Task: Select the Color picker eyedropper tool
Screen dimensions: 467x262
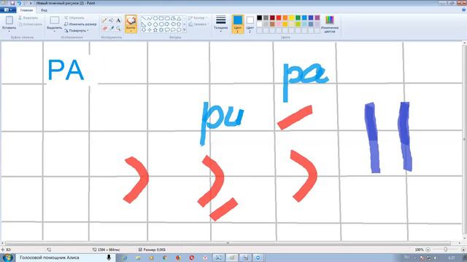Action: click(x=111, y=28)
